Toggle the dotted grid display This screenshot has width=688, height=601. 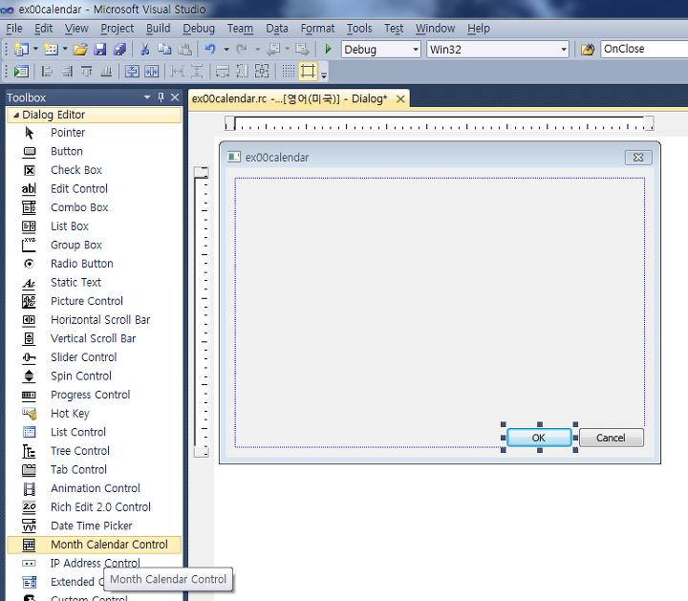pos(289,71)
